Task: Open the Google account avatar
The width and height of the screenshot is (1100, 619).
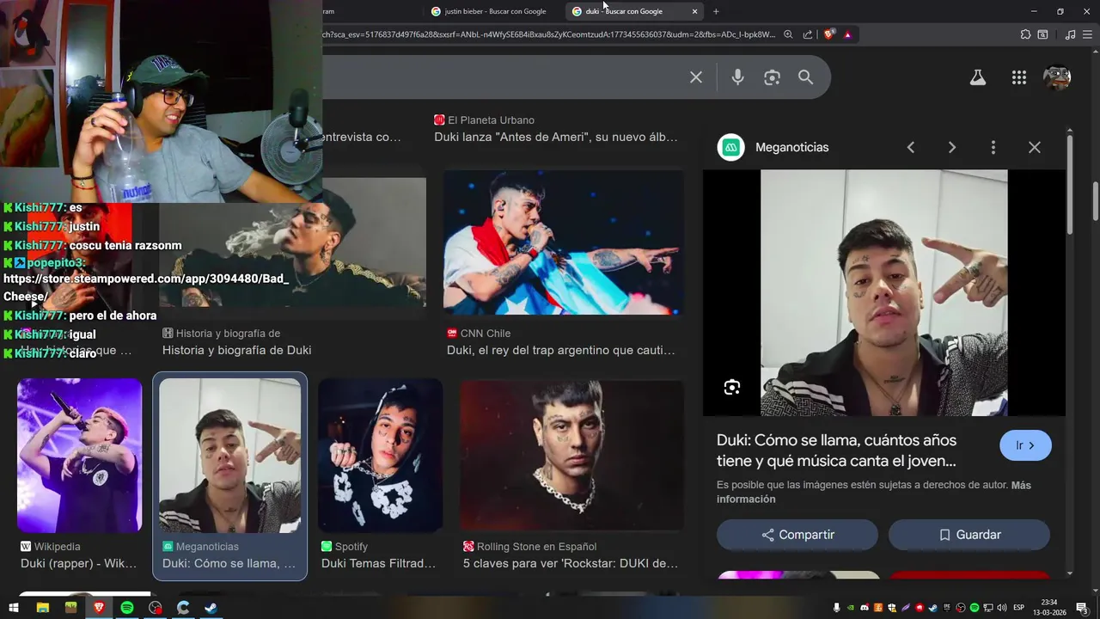Action: [x=1057, y=77]
